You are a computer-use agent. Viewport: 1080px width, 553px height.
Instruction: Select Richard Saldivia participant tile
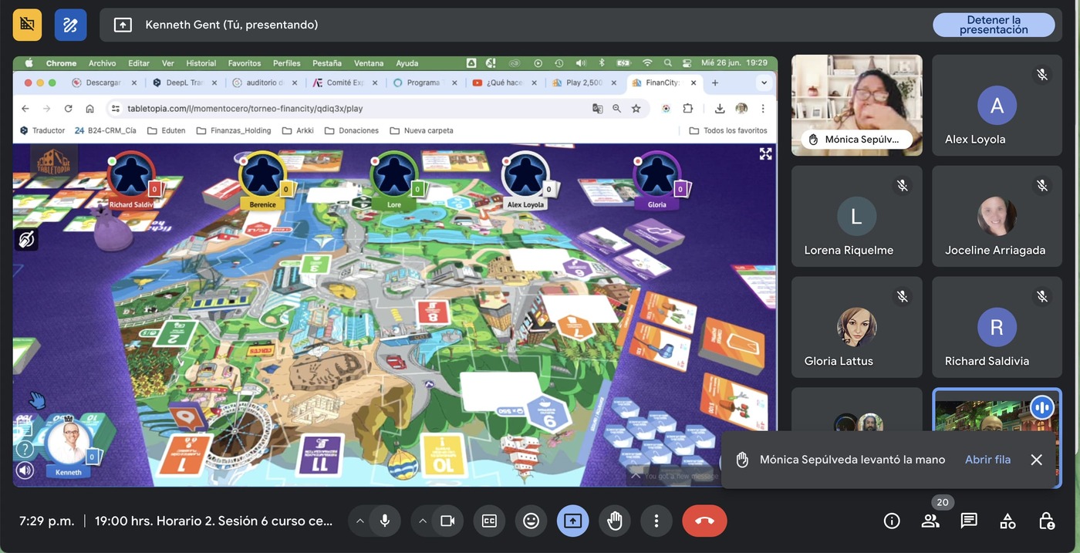(x=997, y=327)
